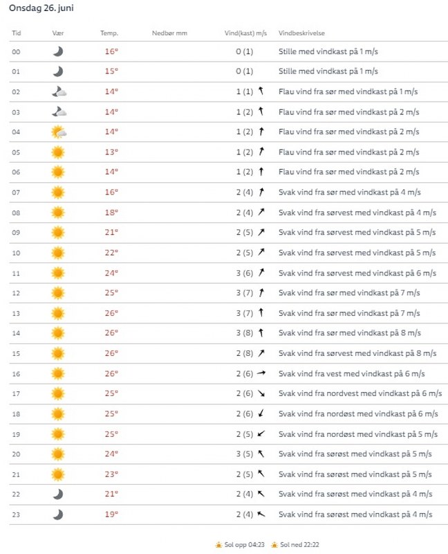Image resolution: width=448 pixels, height=554 pixels.
Task: Click the 26° temperature at hour 14
Action: pos(111,333)
